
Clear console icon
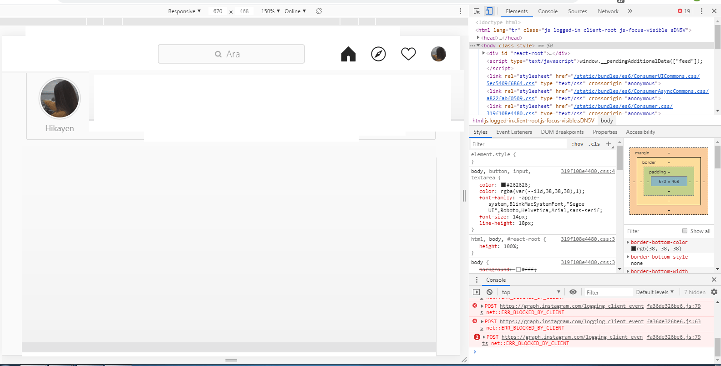pos(489,292)
